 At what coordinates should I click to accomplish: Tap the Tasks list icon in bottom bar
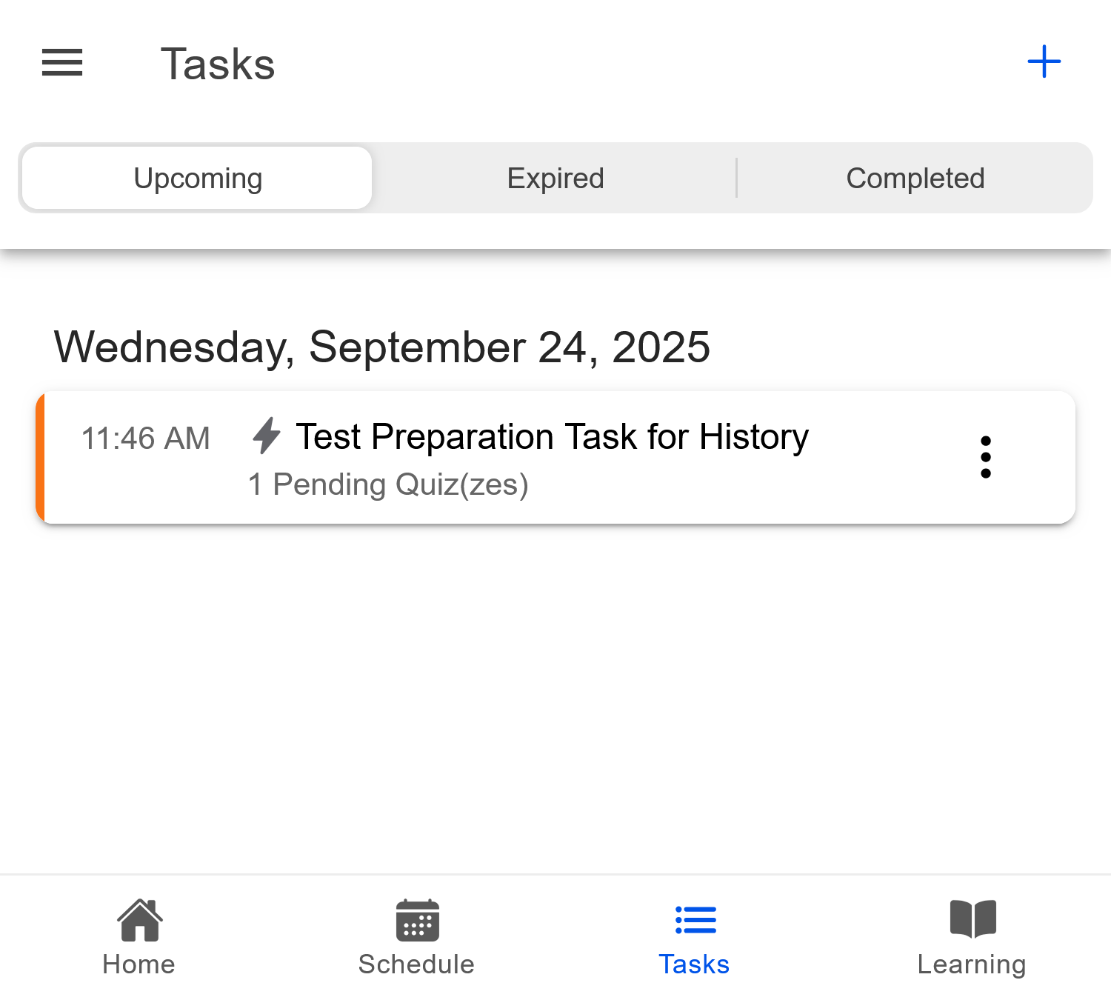click(694, 920)
